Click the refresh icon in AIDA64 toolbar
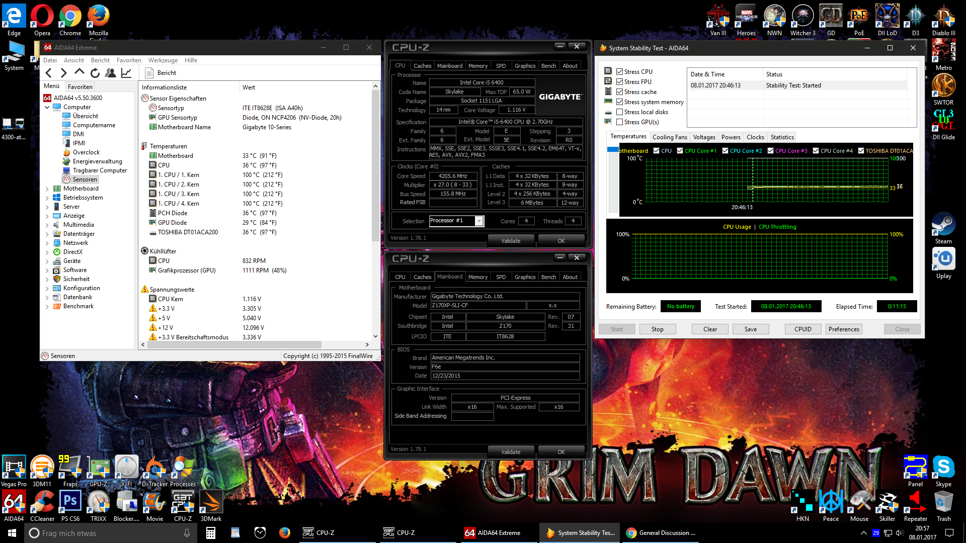 95,73
